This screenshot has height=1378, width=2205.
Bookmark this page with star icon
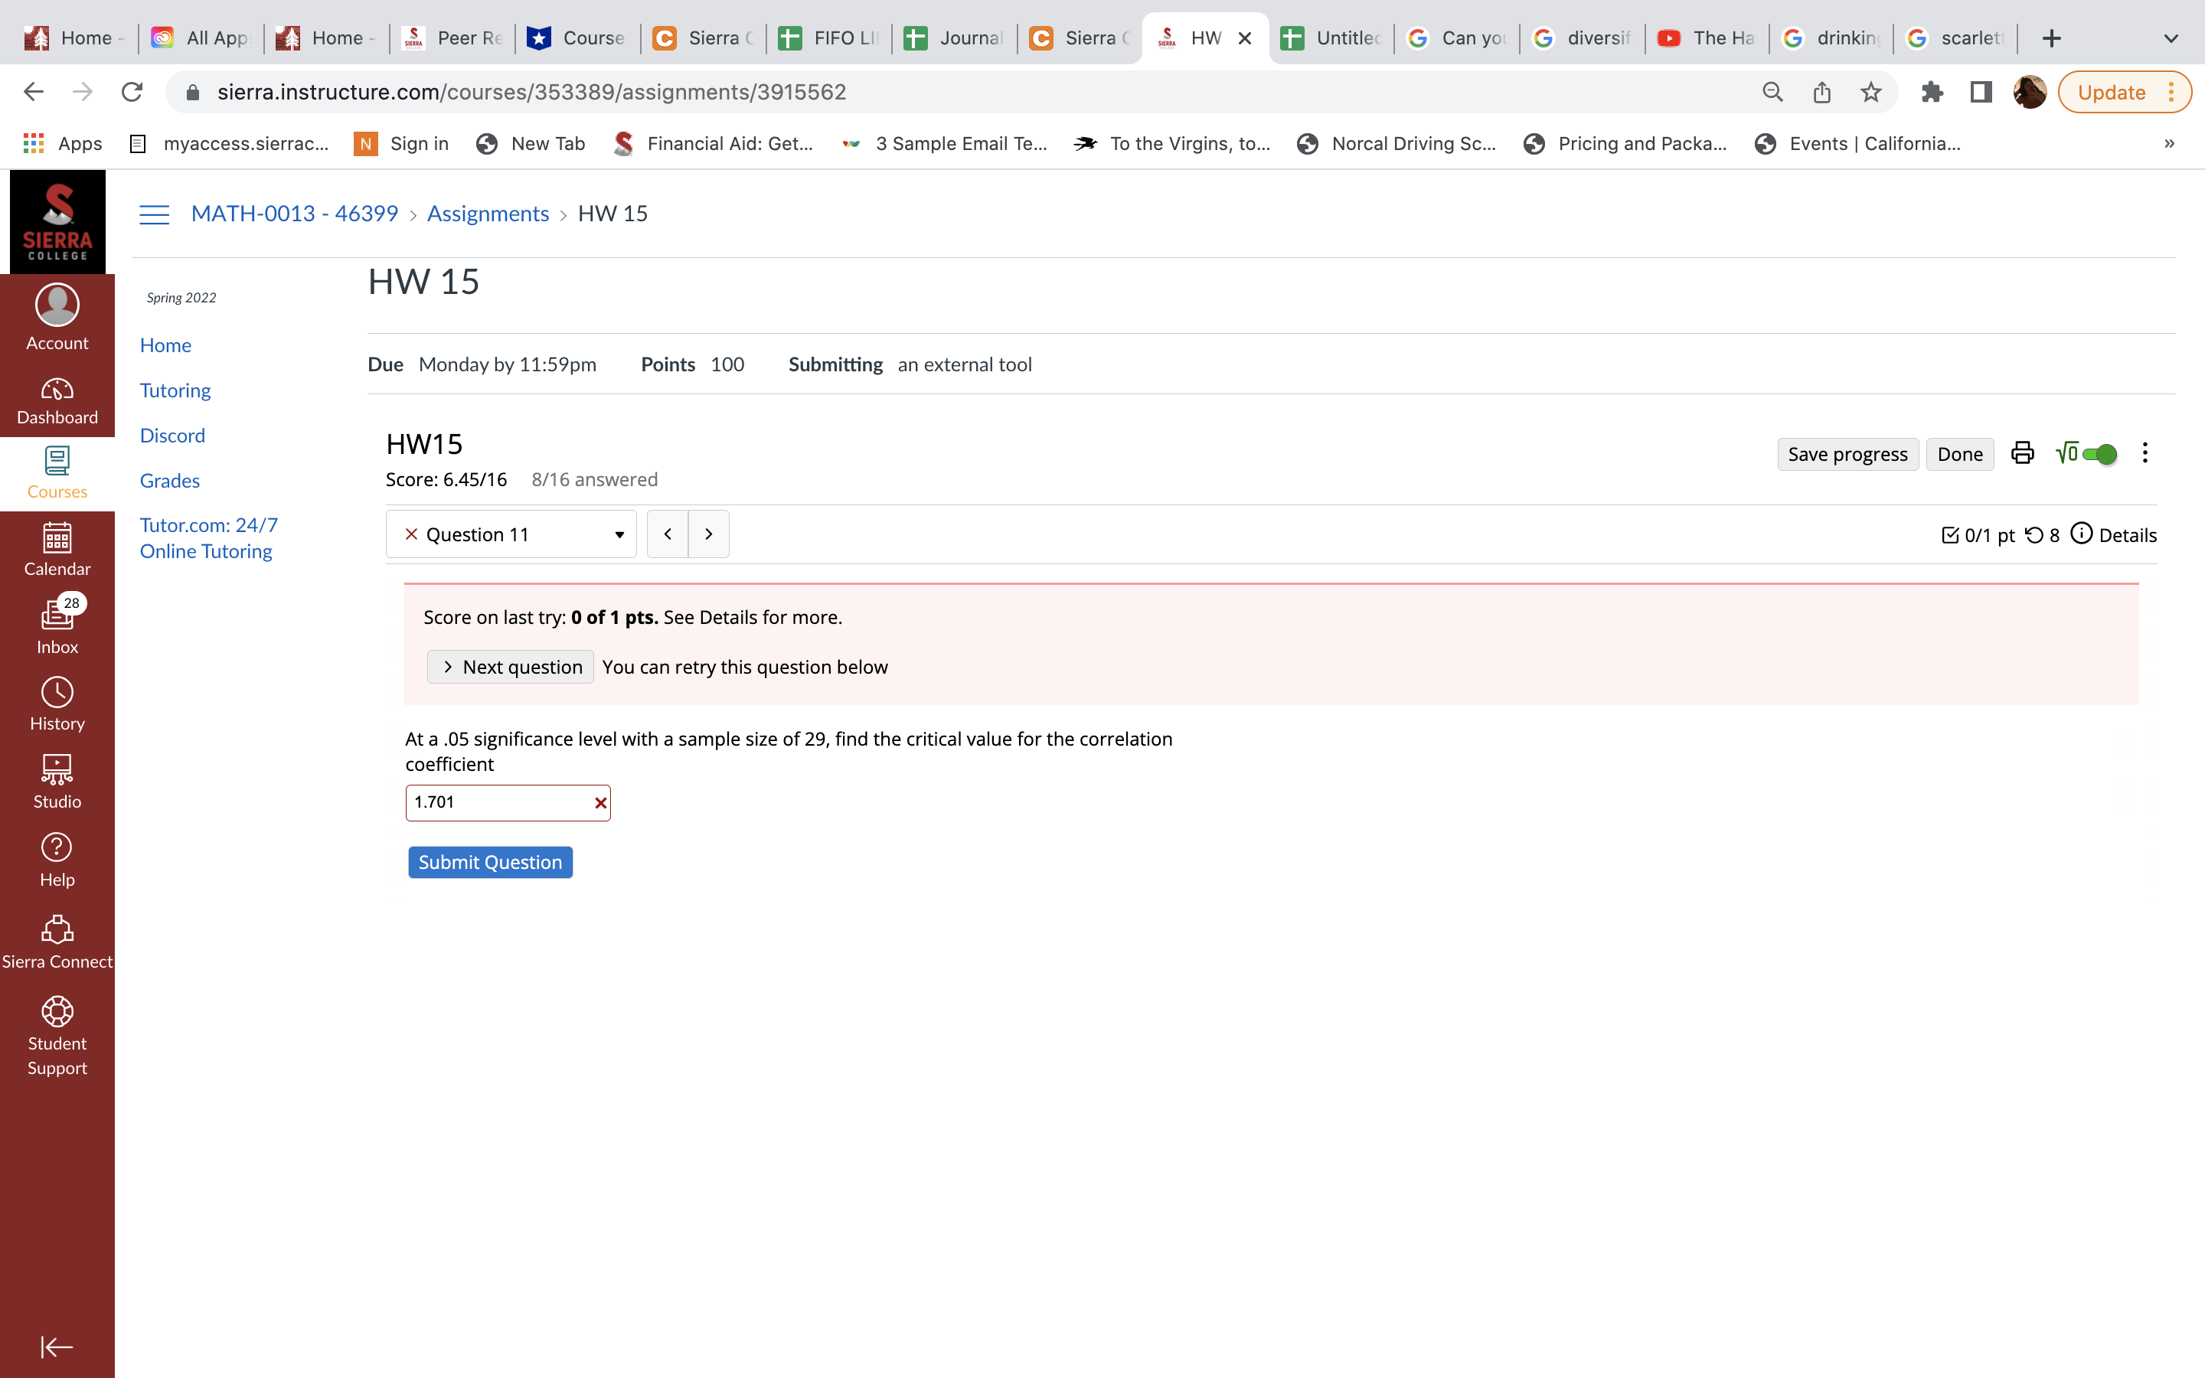(x=1870, y=92)
